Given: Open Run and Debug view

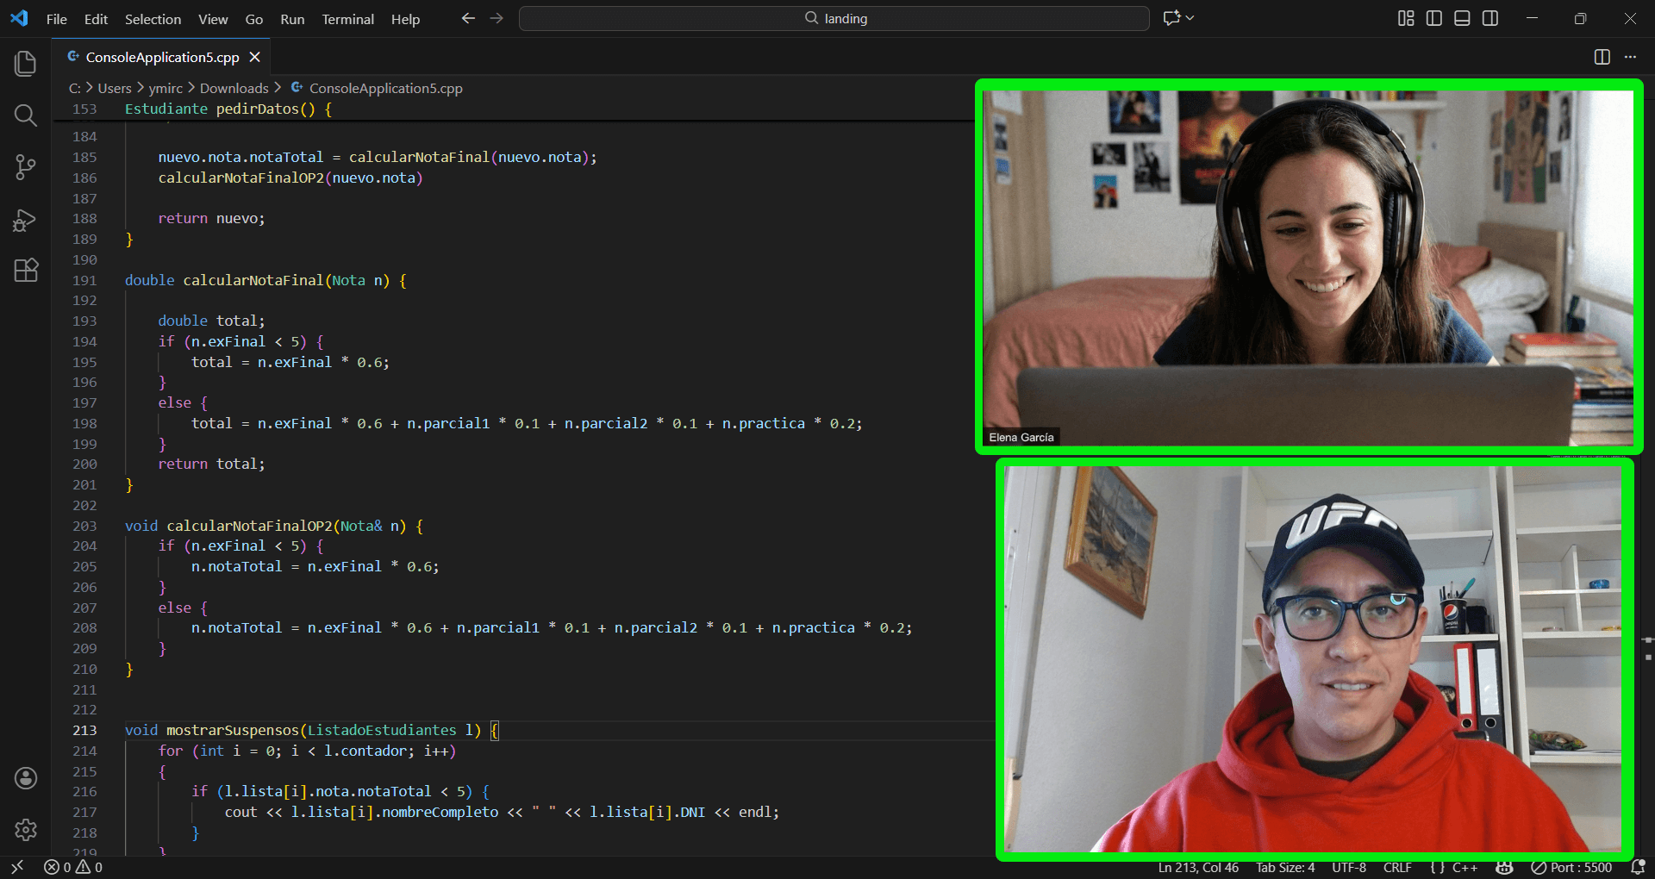Looking at the screenshot, I should tap(26, 221).
